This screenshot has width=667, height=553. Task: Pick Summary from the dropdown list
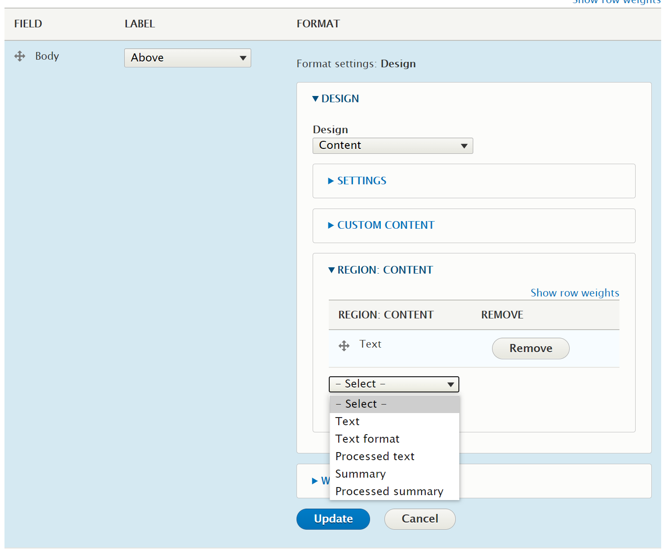[x=361, y=474]
